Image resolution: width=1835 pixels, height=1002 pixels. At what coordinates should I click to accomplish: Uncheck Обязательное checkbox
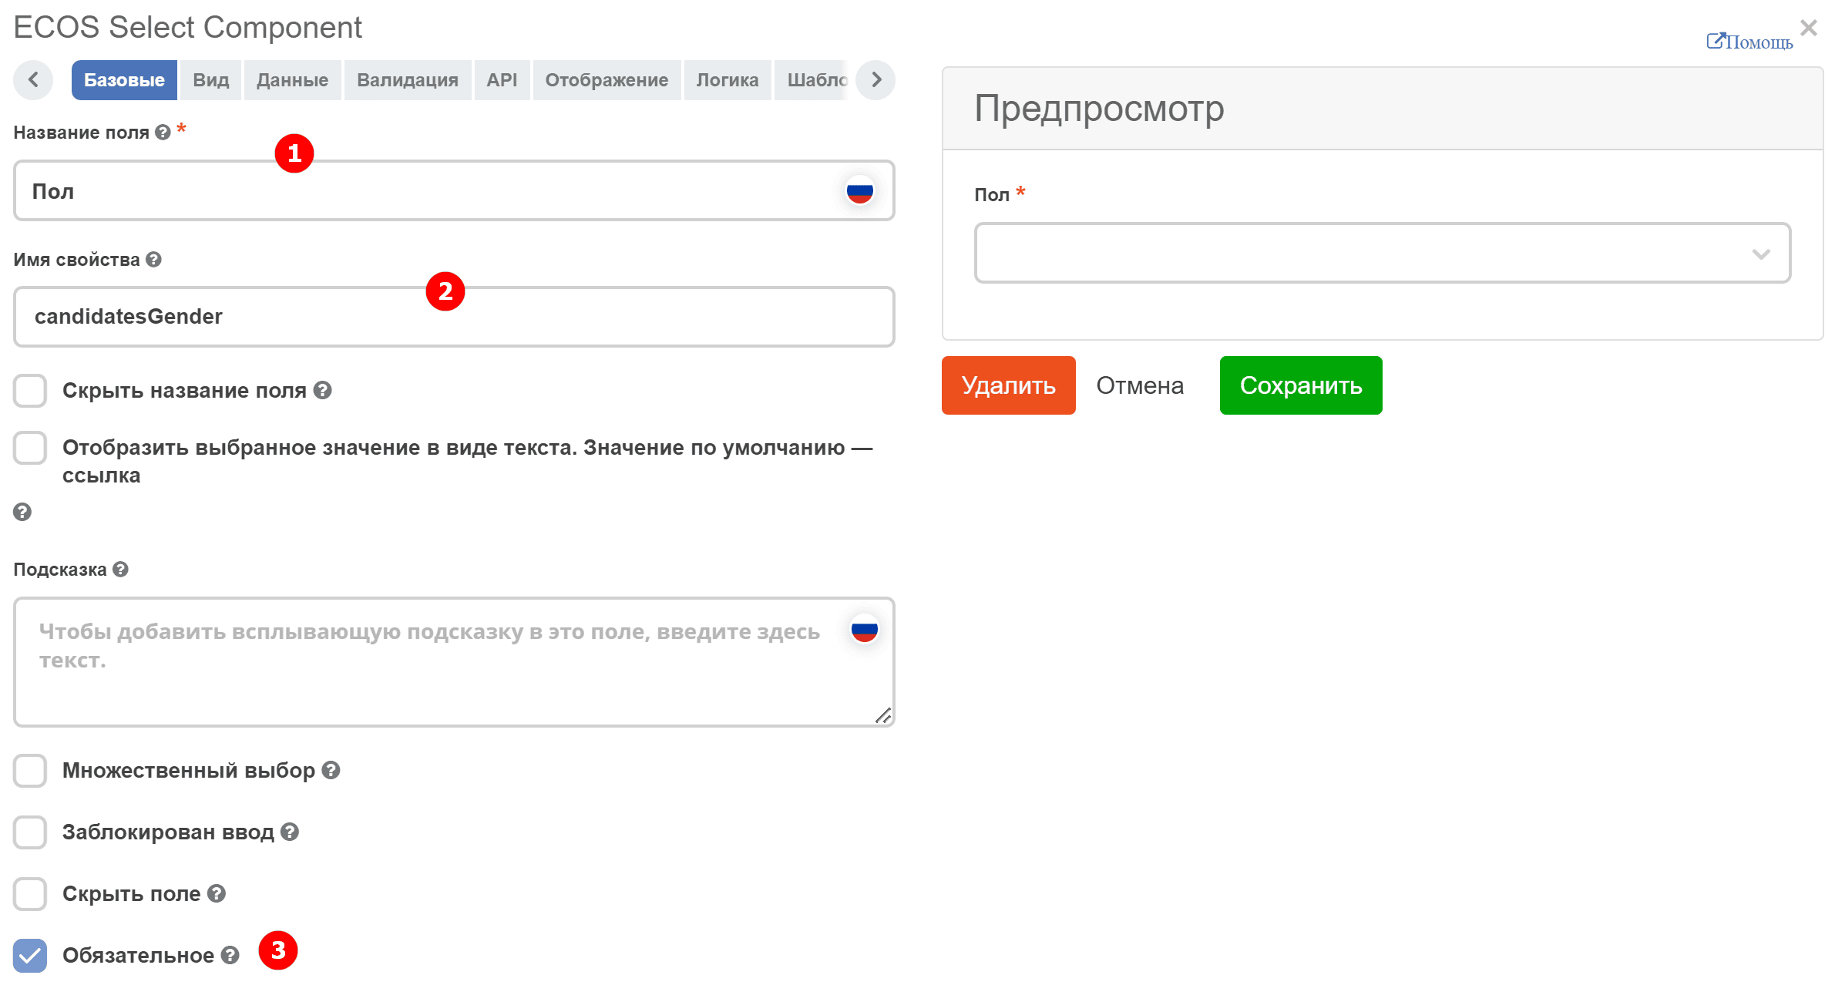click(x=30, y=956)
